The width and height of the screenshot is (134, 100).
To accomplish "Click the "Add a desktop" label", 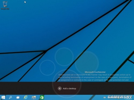I will (x=69, y=89).
